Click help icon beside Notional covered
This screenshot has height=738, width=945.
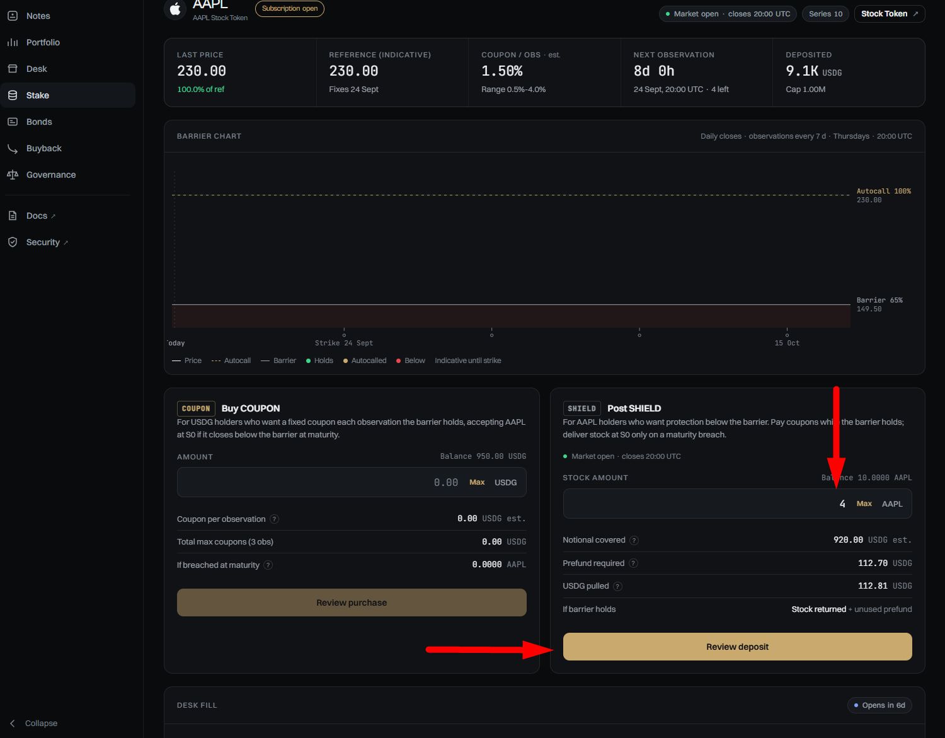coord(634,540)
